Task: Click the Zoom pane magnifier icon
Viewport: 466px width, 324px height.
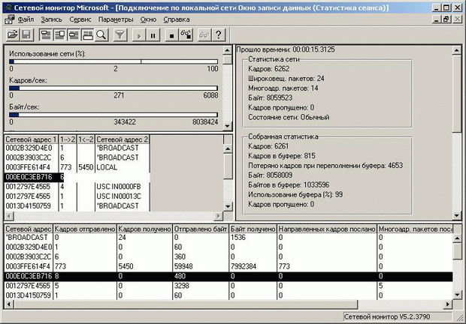Action: coord(101,34)
